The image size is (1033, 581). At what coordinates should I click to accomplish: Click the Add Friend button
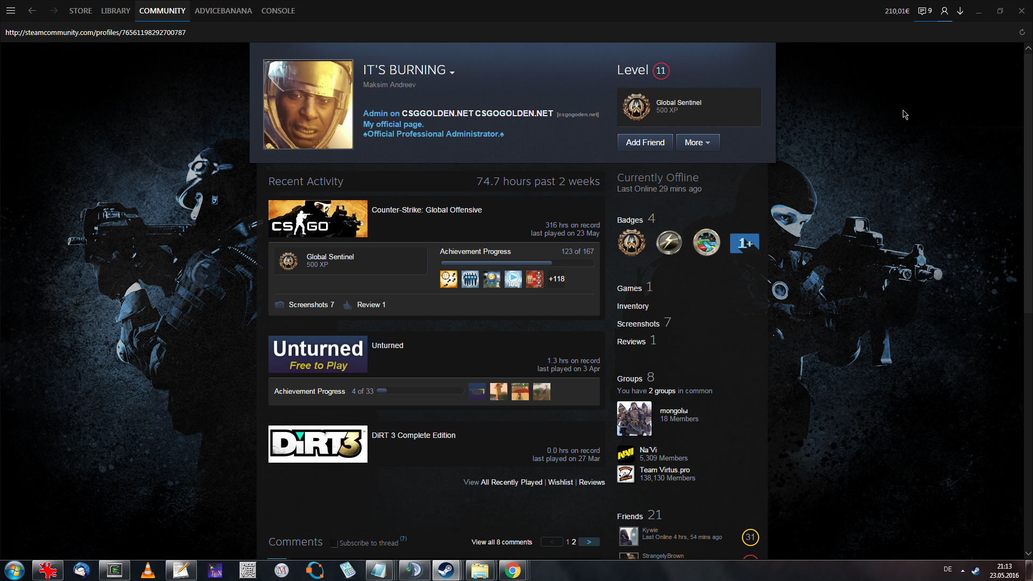(x=645, y=143)
